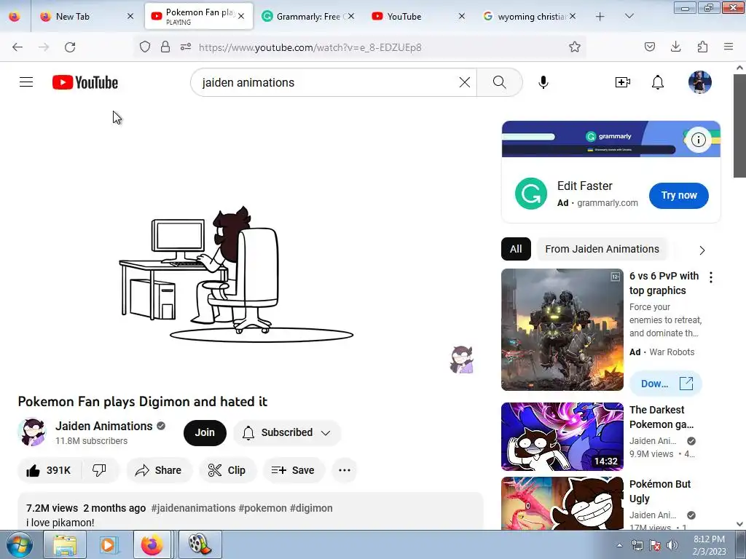The height and width of the screenshot is (559, 746).
Task: Open more actions ellipsis under video
Action: pos(345,470)
